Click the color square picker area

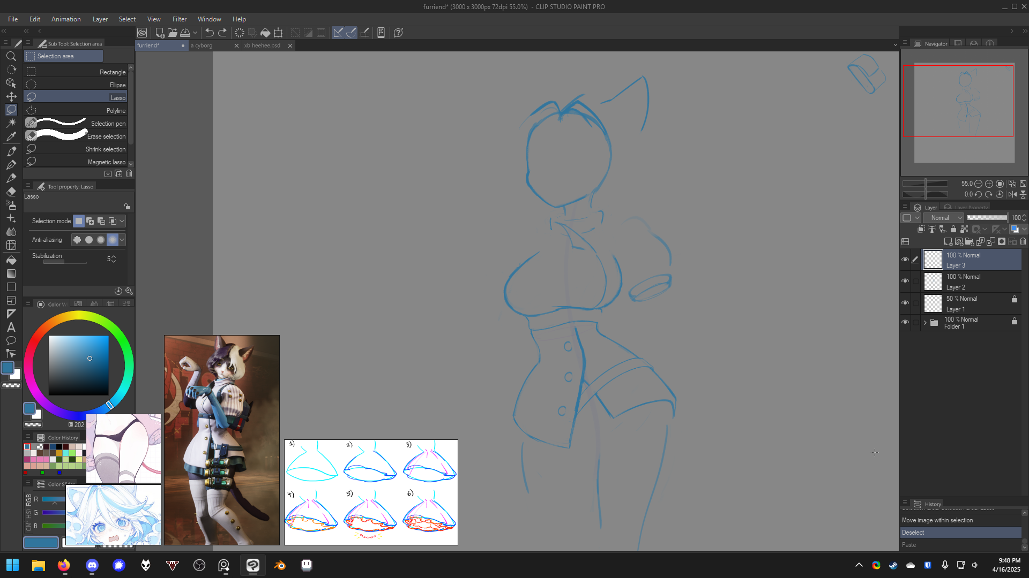click(x=79, y=366)
